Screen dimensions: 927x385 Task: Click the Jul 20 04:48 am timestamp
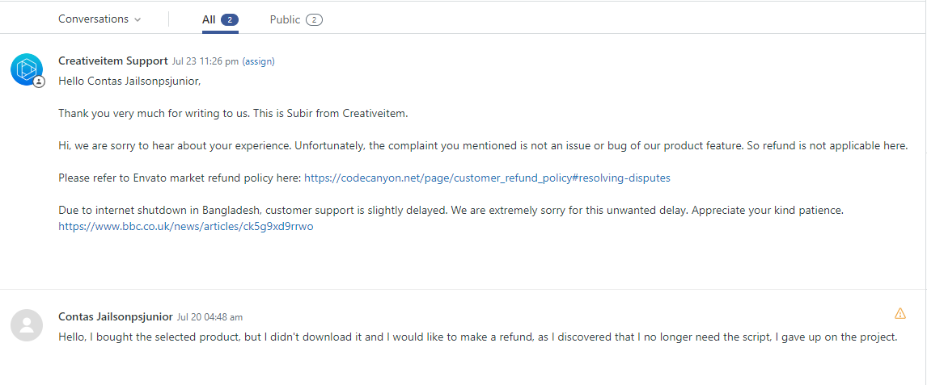click(x=210, y=317)
